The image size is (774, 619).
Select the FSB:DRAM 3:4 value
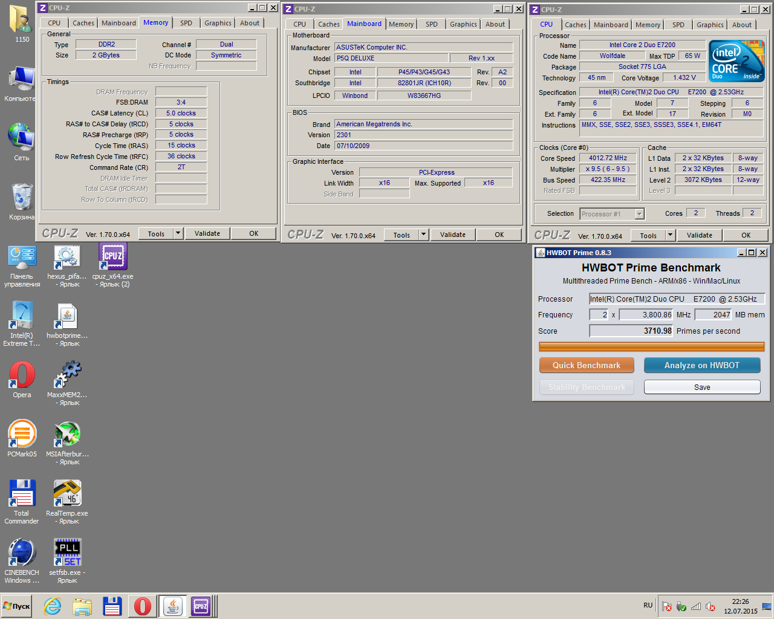click(x=181, y=102)
